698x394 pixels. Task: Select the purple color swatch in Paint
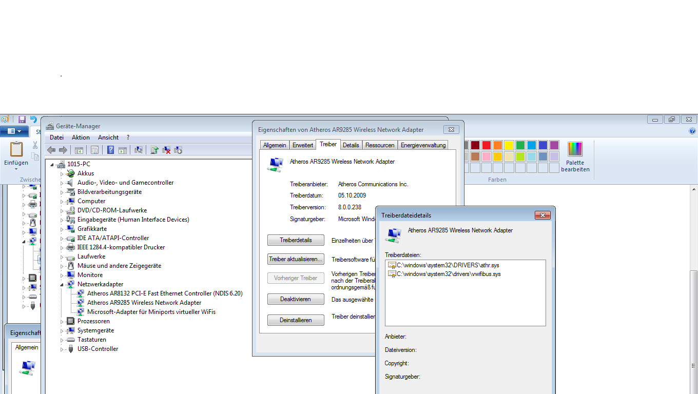554,145
